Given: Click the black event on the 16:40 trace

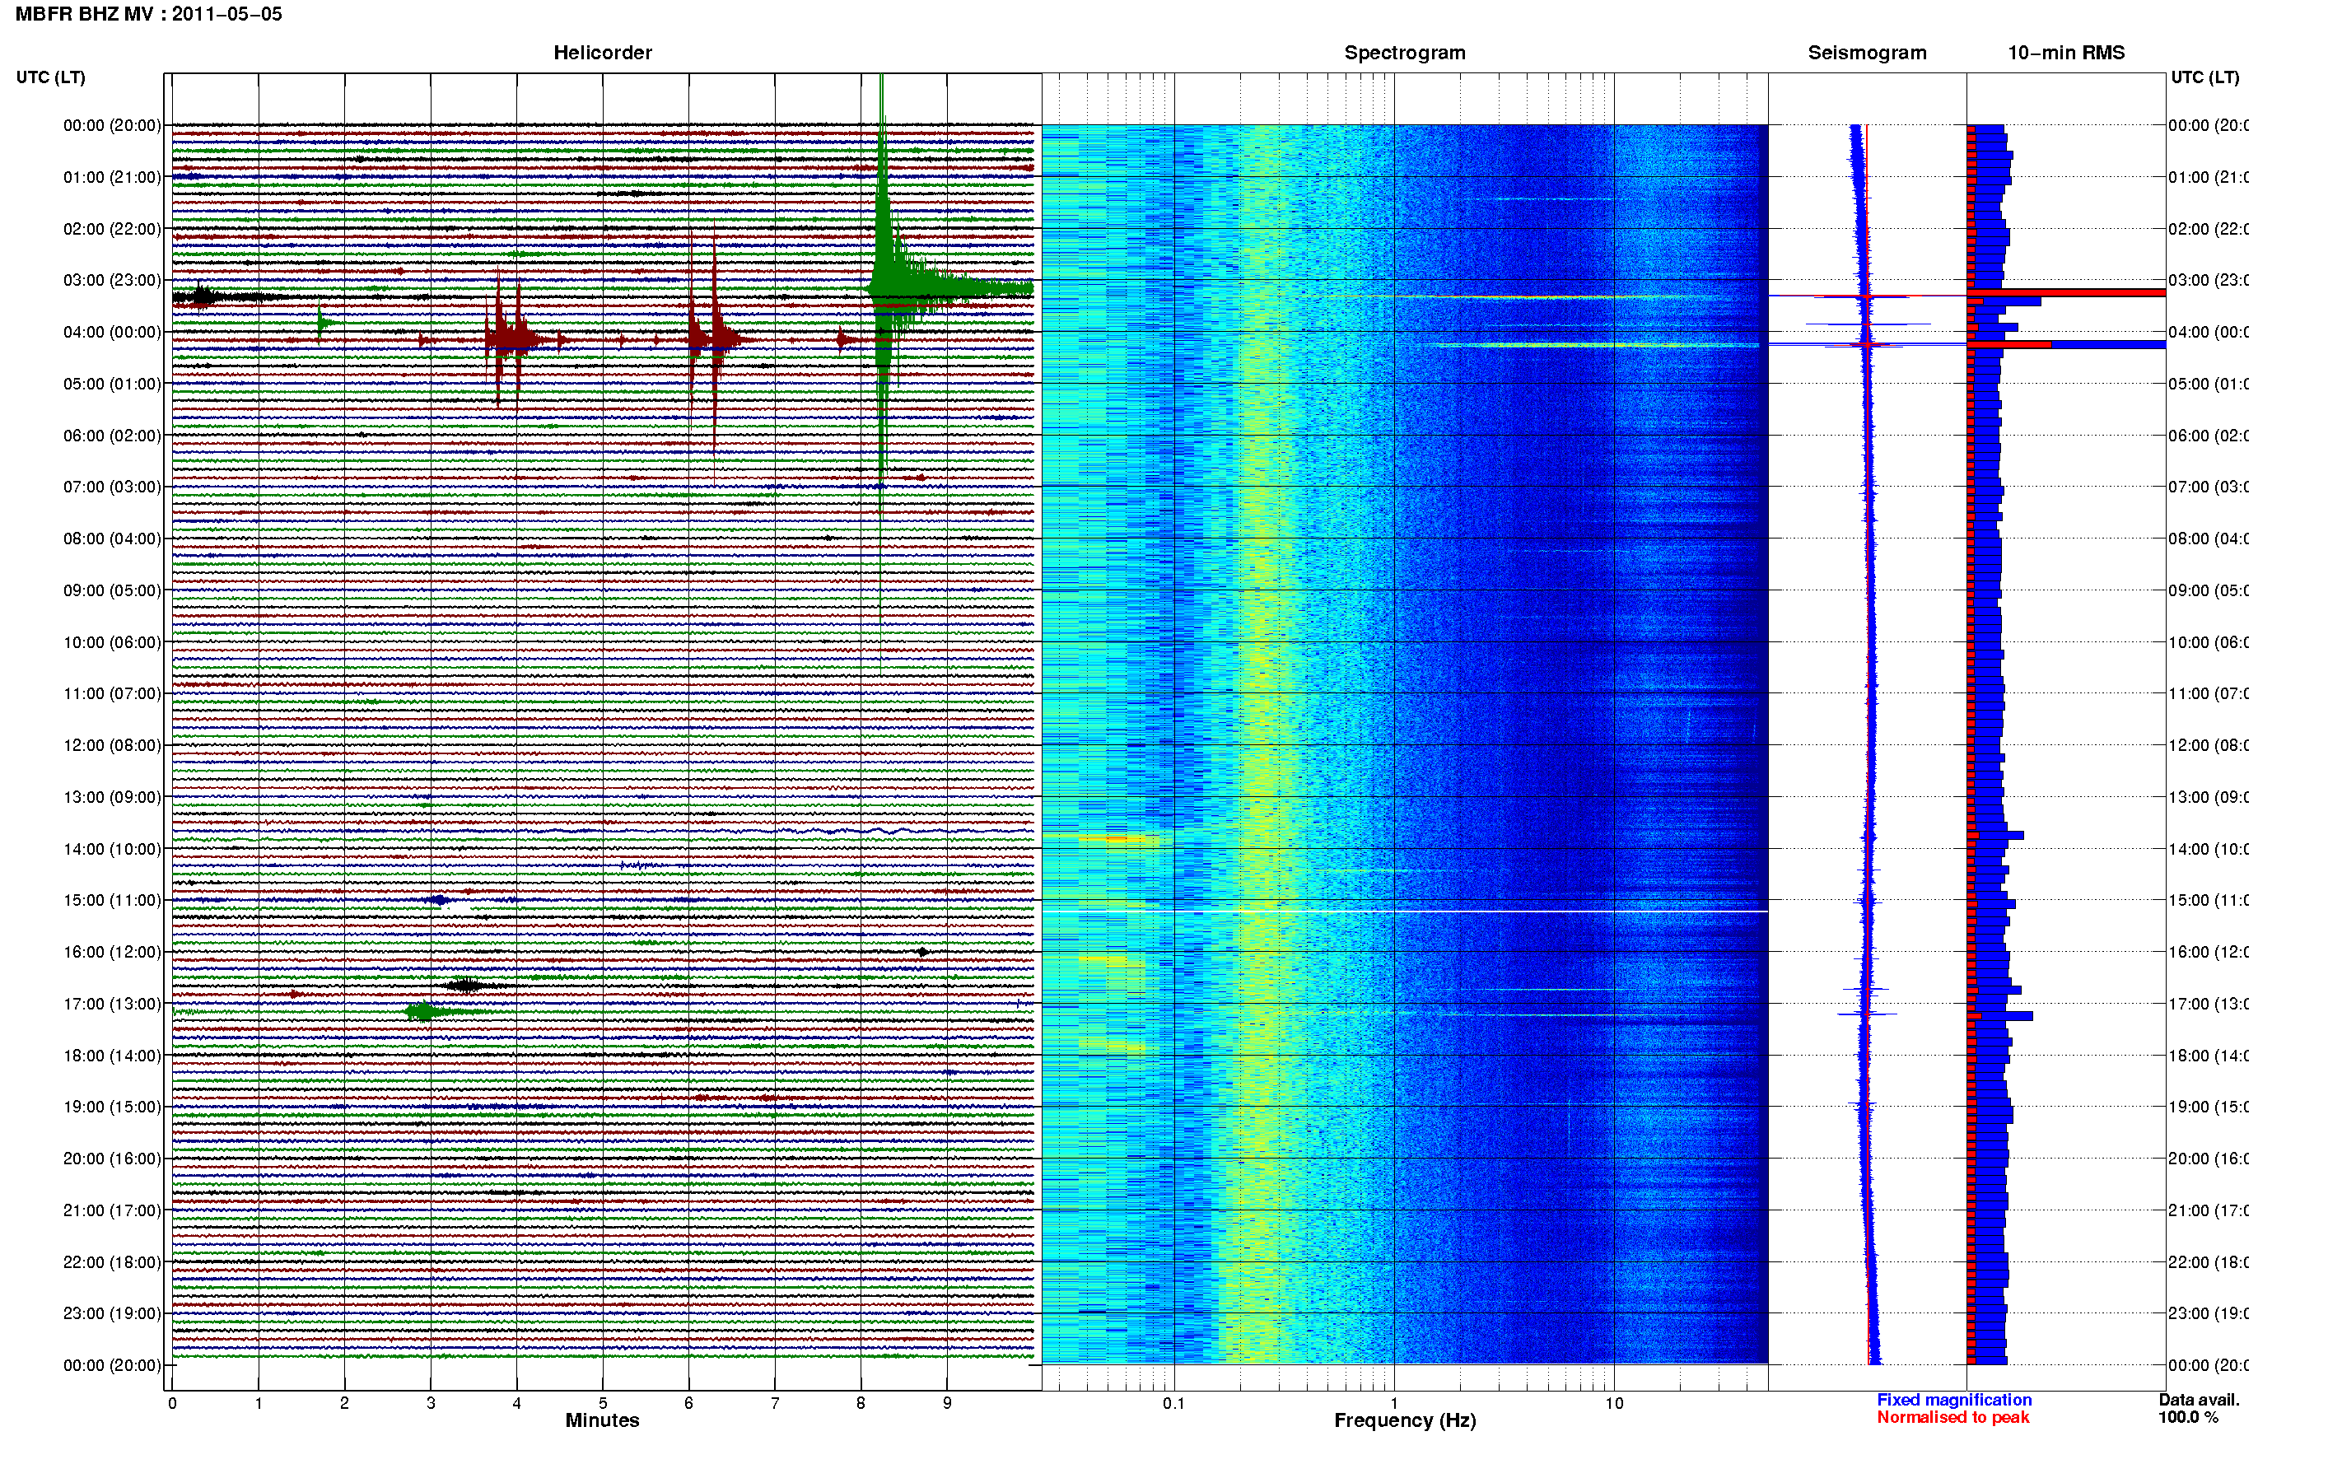Looking at the screenshot, I should coord(466,986).
